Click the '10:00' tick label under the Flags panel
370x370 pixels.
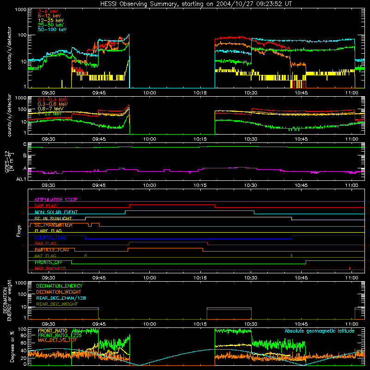[x=149, y=278]
